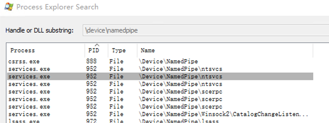Select the Winsock2 CatalogChangeListen row
This screenshot has width=329, height=123.
tap(223, 114)
